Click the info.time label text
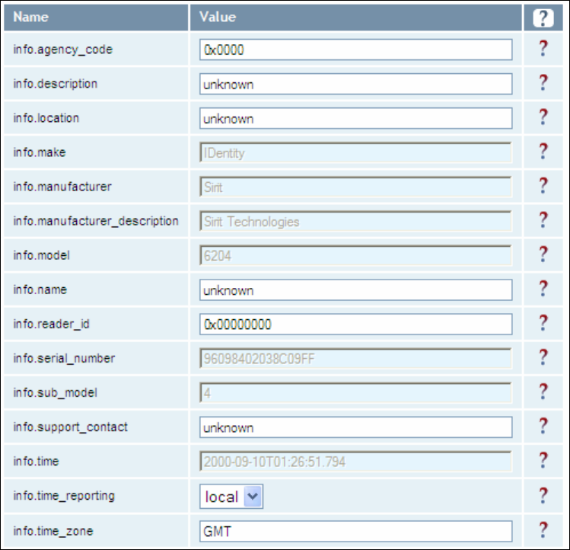The height and width of the screenshot is (550, 570). [36, 461]
